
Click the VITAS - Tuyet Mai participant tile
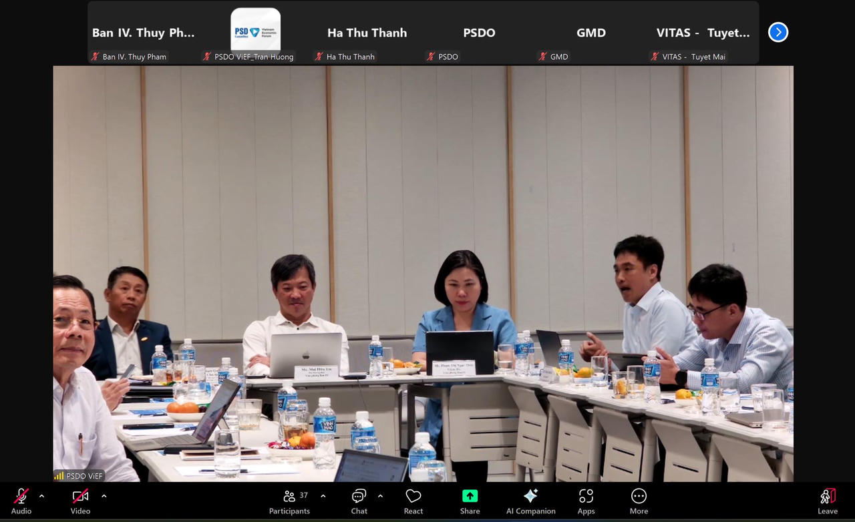[x=703, y=32]
